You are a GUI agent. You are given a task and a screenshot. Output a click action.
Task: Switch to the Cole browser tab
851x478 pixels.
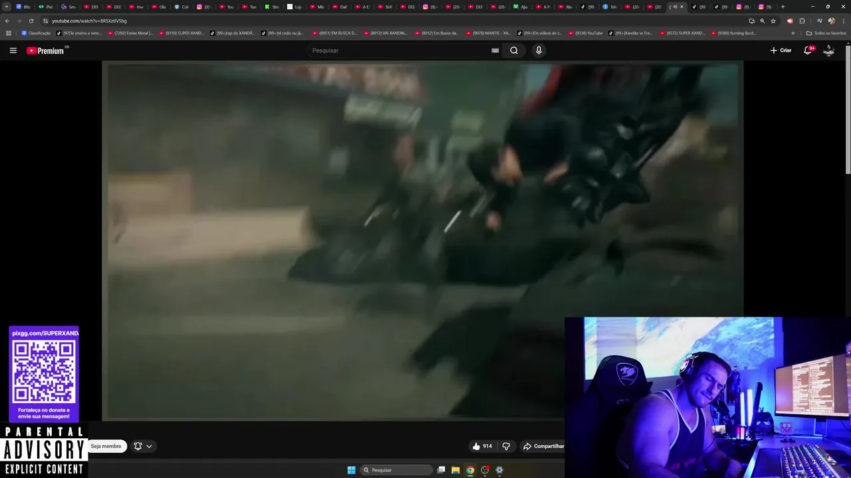(182, 7)
